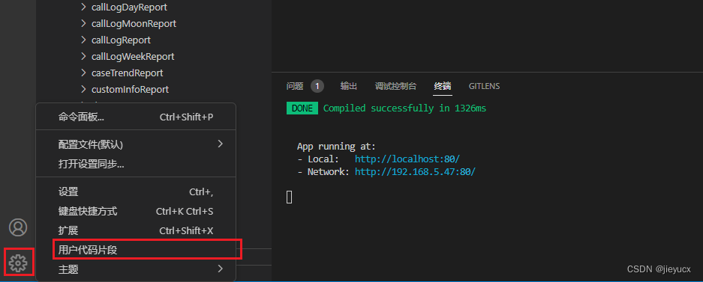Open 扩展 from the menu

(x=136, y=230)
